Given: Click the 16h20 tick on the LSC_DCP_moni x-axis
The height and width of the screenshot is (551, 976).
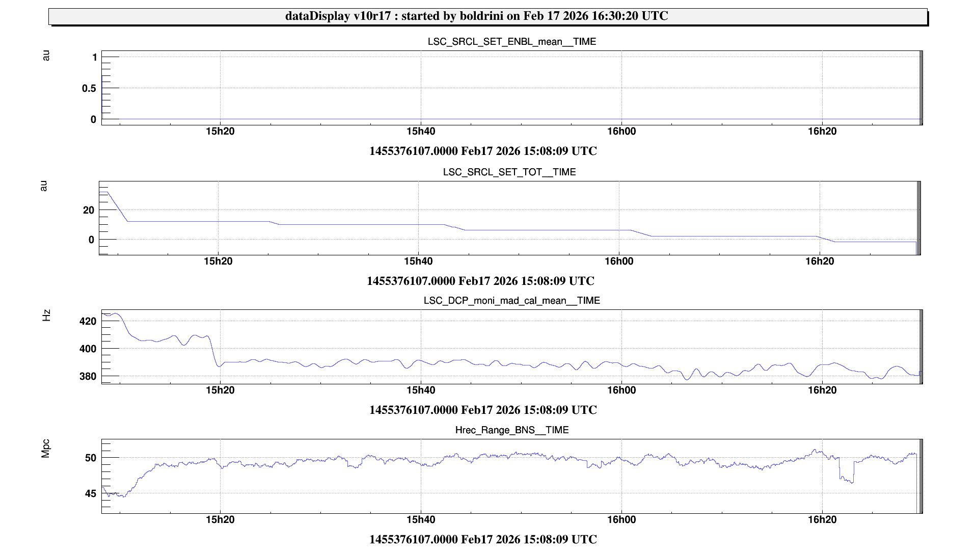Looking at the screenshot, I should [822, 390].
